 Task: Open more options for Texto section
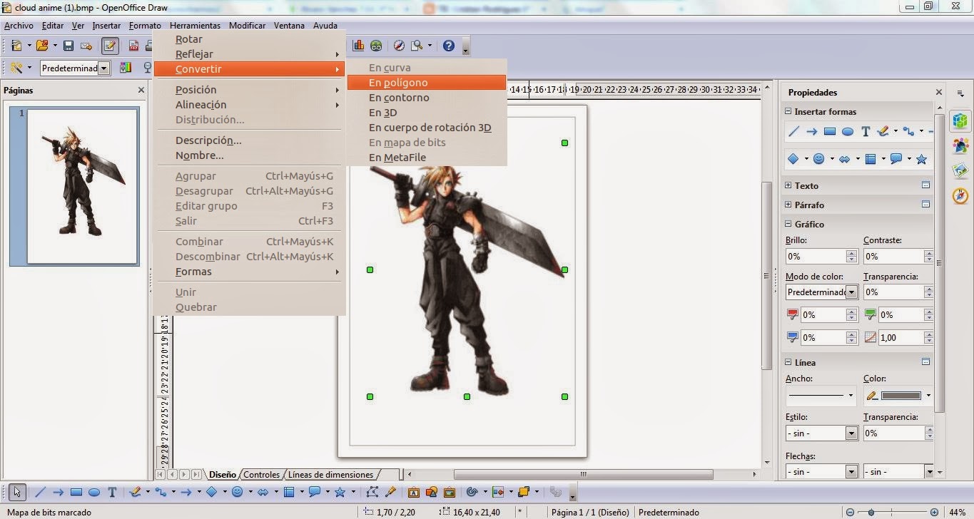925,185
